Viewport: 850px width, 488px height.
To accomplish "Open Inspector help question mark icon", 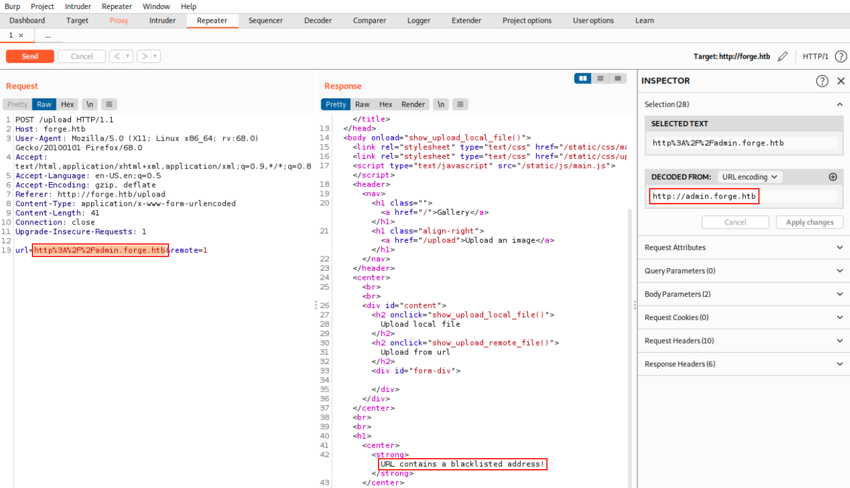I will [x=822, y=81].
